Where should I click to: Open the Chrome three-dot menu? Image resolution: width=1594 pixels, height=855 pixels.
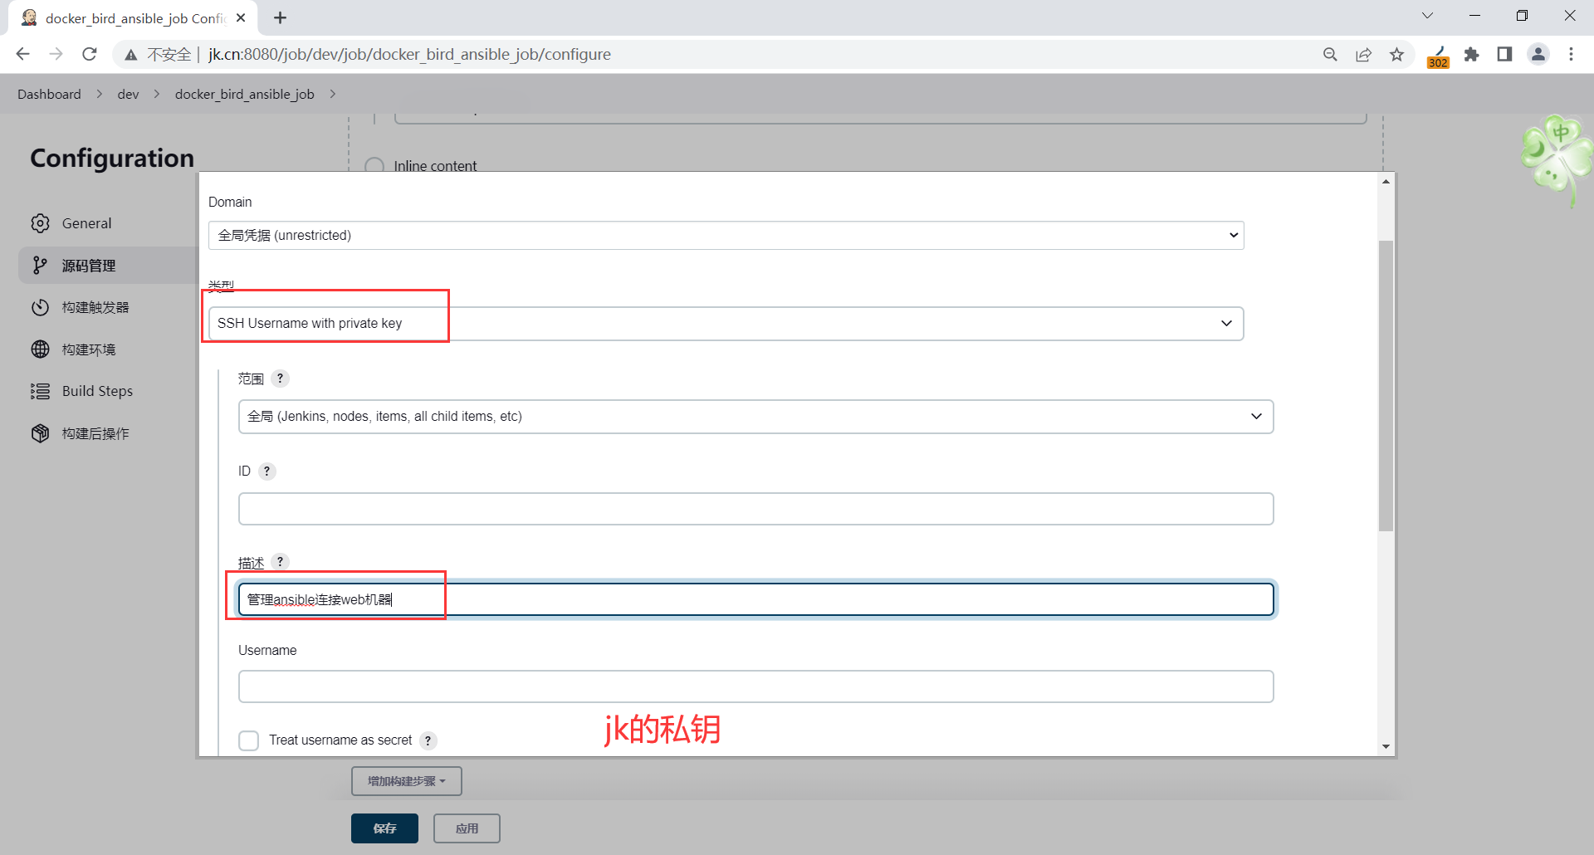[1571, 54]
